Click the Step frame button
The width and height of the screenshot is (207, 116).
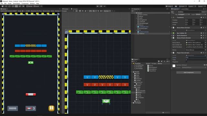point(105,6)
